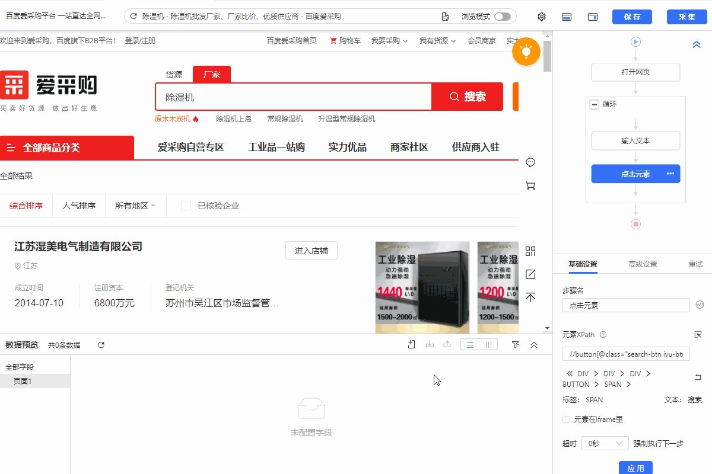Select the 输入文本 workflow step
The image size is (712, 474).
click(x=635, y=141)
